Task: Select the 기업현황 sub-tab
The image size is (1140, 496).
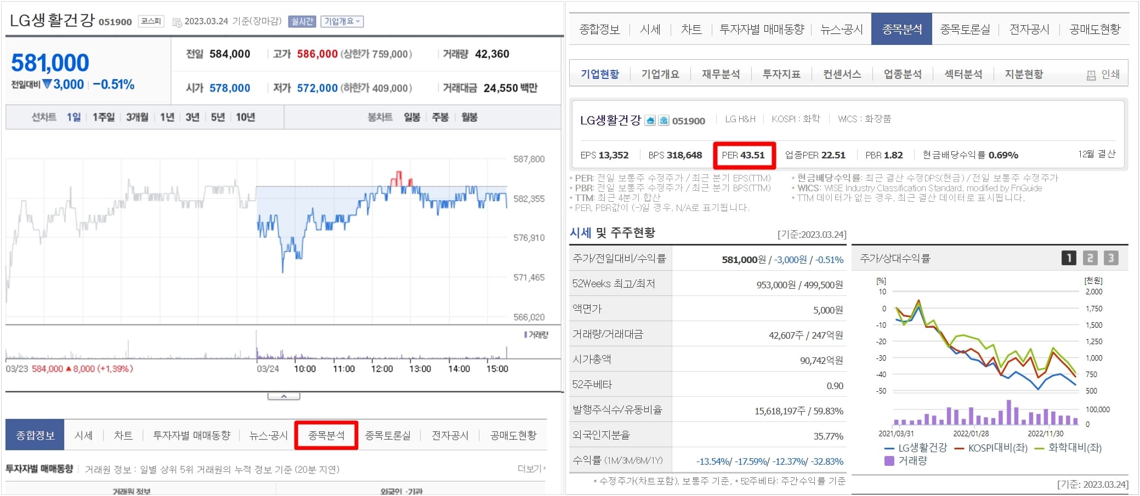Action: (x=600, y=74)
